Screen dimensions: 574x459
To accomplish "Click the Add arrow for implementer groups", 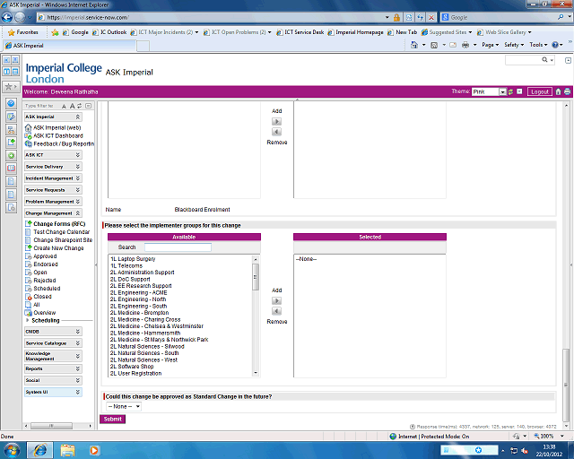I will (277, 300).
